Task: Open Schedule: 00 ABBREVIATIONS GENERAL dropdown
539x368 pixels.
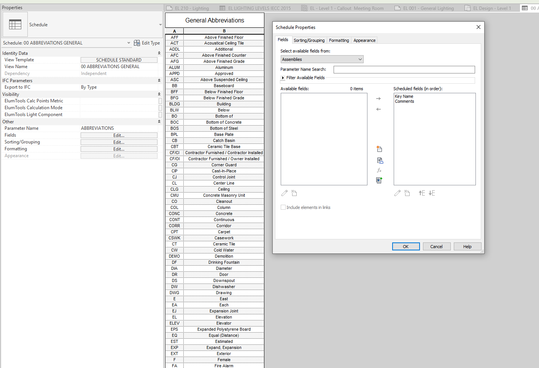Action: pos(129,43)
